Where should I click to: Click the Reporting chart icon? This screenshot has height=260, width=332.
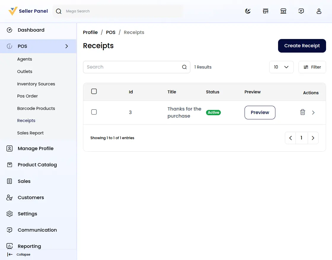click(x=9, y=246)
